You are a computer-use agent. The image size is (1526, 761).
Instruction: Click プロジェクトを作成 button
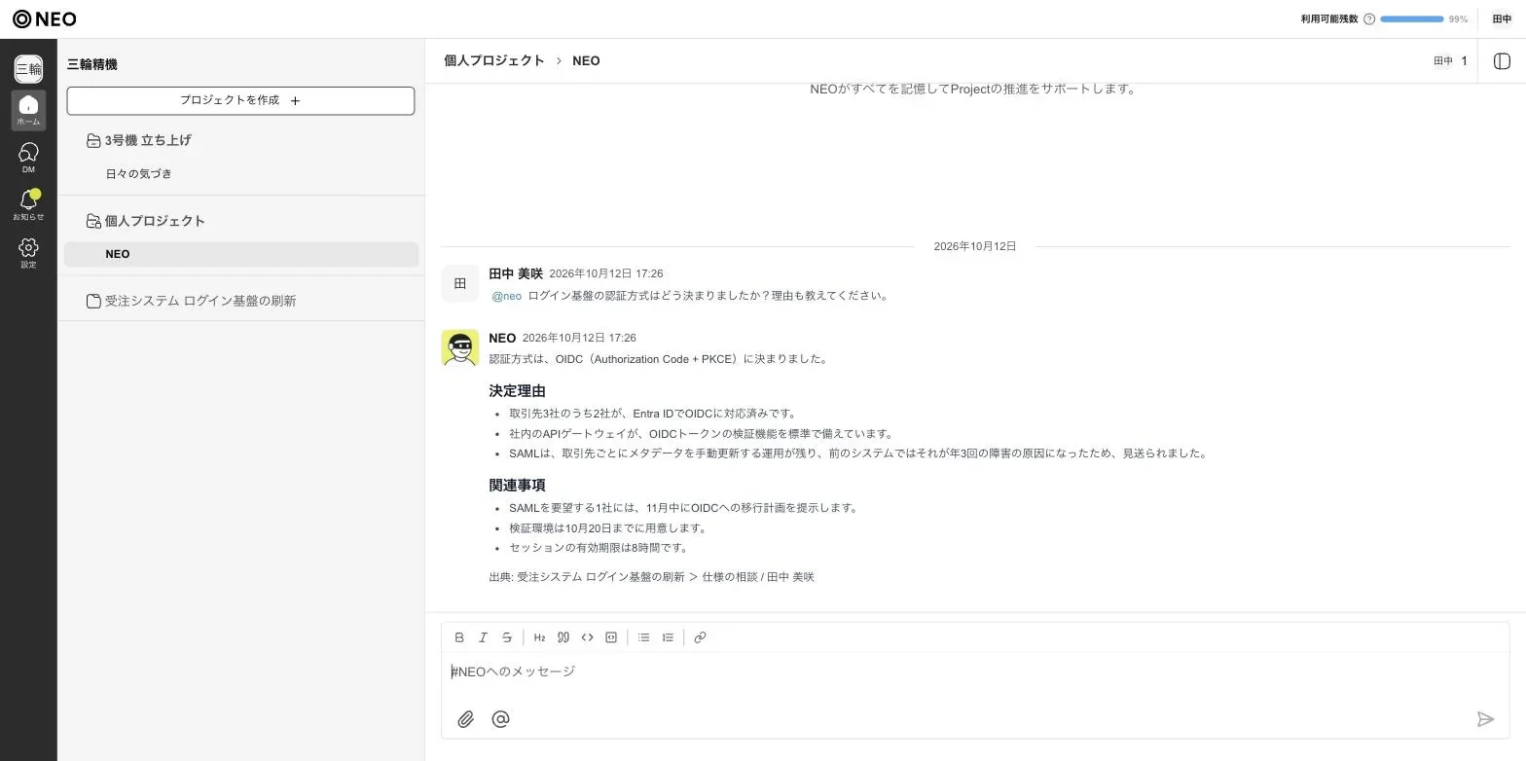click(x=240, y=100)
